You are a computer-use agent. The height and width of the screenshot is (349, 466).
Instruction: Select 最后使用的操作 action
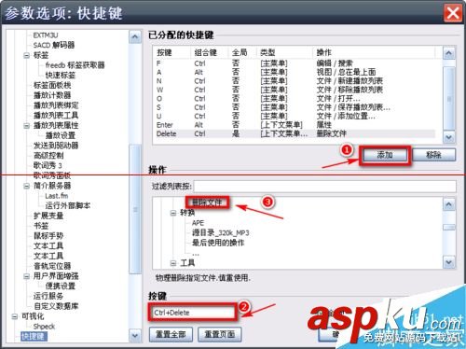(218, 243)
